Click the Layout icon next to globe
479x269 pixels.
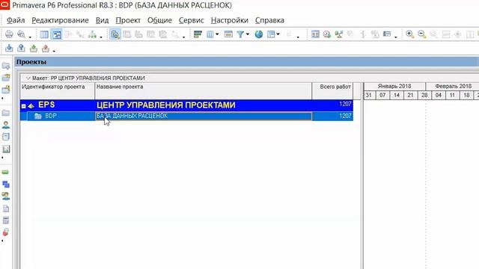pyautogui.click(x=271, y=34)
